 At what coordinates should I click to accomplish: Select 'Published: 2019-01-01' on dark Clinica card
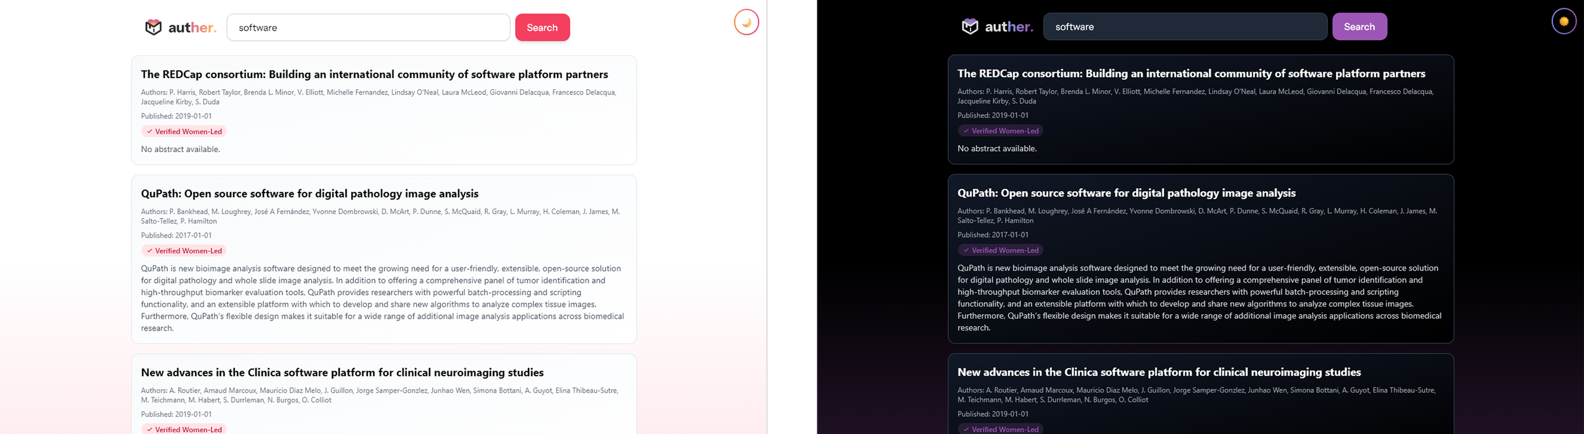click(993, 414)
